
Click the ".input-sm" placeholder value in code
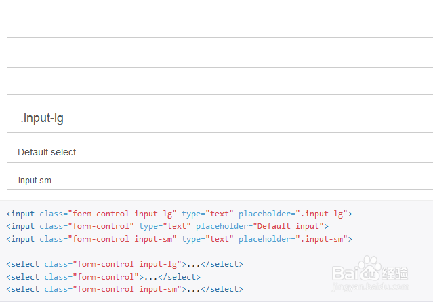point(324,239)
